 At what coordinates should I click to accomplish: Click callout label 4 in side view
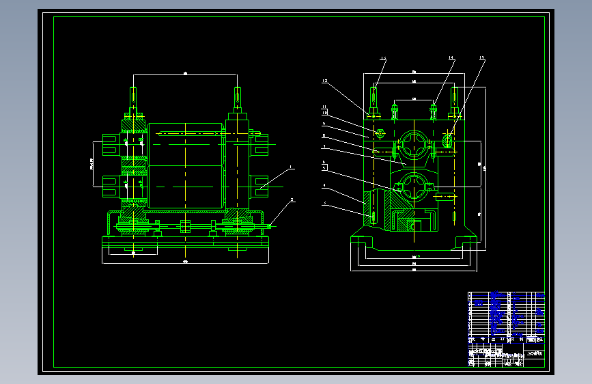[x=324, y=186]
